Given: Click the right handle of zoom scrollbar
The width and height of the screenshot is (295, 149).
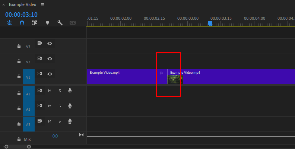Looking at the screenshot, I should [29, 147].
